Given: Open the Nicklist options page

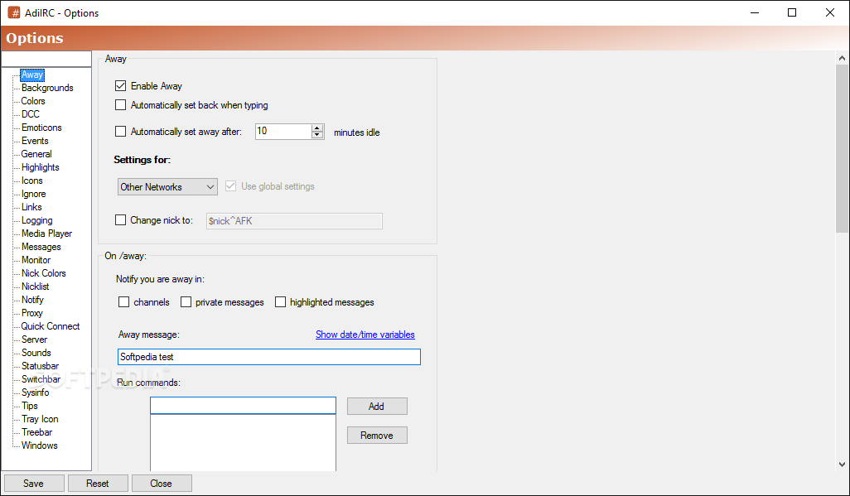Looking at the screenshot, I should [36, 287].
